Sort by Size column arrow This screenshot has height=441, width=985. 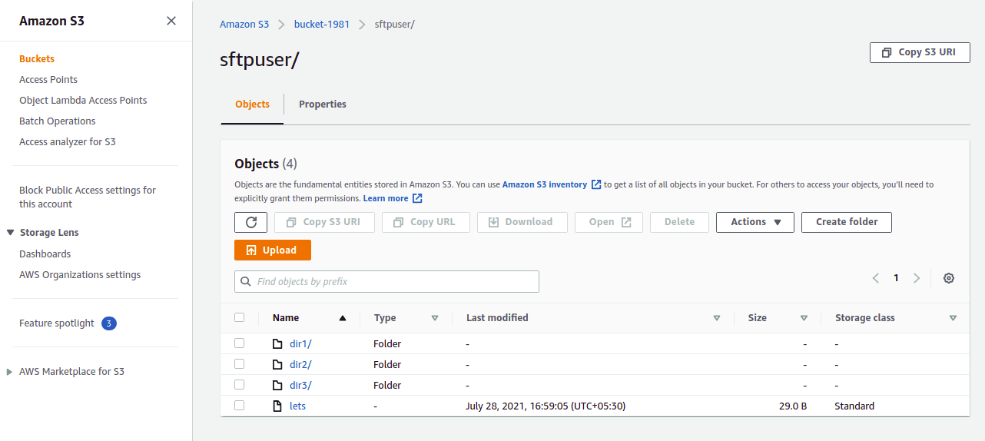pos(804,318)
